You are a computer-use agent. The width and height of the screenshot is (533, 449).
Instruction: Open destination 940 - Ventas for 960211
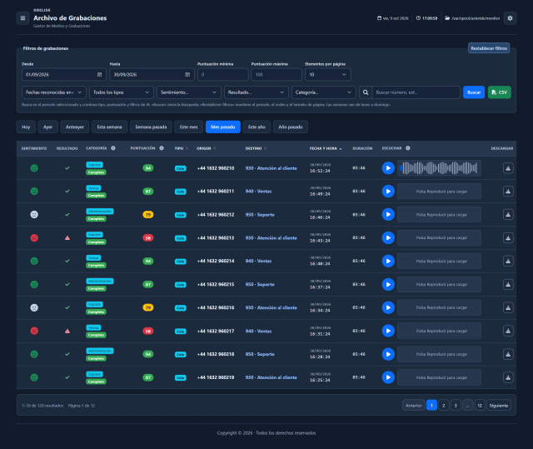pyautogui.click(x=258, y=192)
